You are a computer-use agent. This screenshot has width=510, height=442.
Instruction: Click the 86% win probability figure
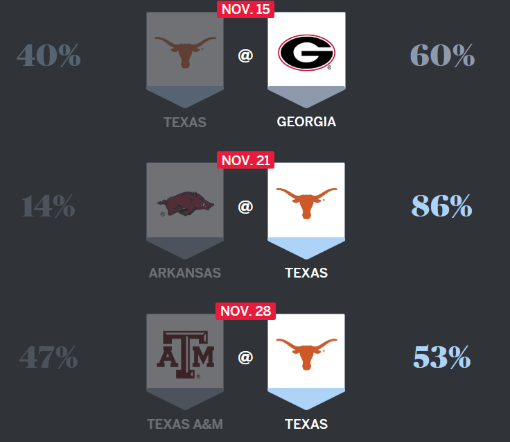coord(442,206)
